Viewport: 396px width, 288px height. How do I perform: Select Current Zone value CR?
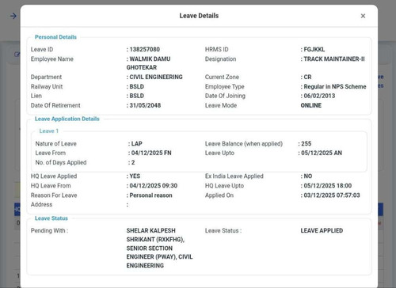[307, 77]
